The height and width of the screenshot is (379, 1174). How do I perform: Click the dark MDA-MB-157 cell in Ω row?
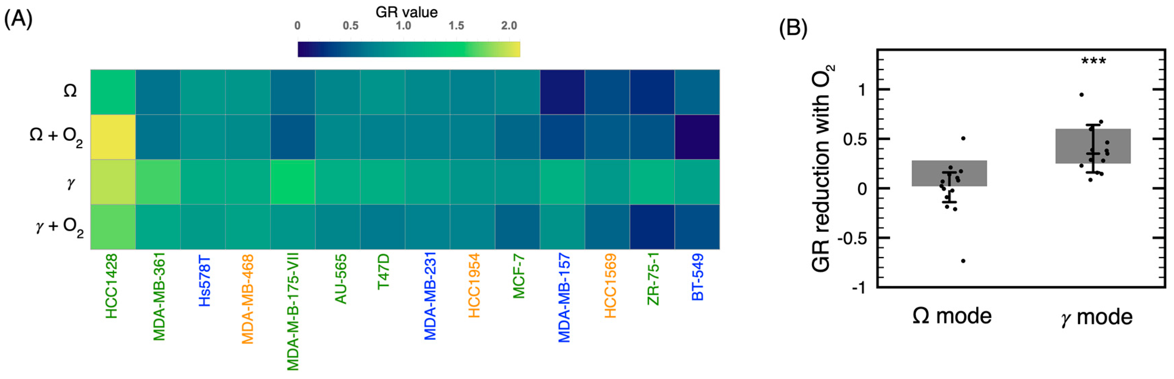(562, 92)
